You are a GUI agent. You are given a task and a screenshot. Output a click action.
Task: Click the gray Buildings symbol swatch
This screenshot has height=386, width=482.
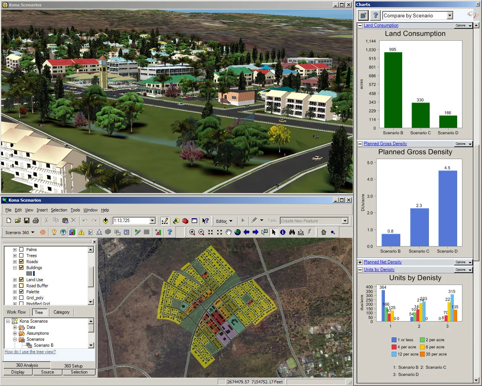click(x=29, y=274)
